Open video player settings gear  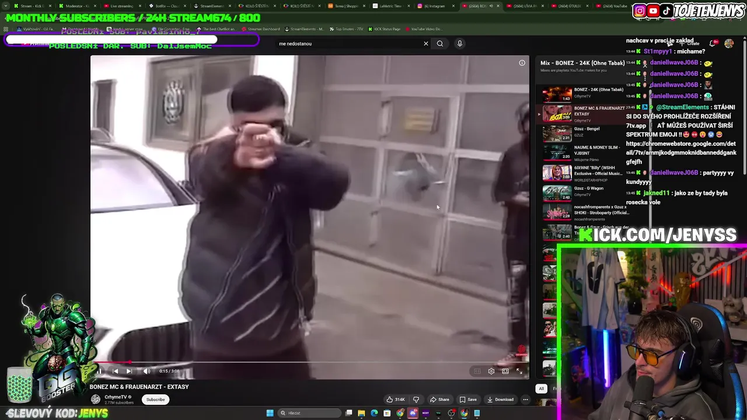pyautogui.click(x=491, y=371)
